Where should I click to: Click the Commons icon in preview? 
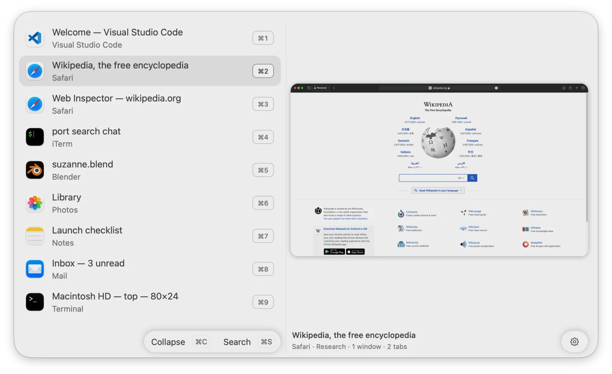click(x=401, y=214)
